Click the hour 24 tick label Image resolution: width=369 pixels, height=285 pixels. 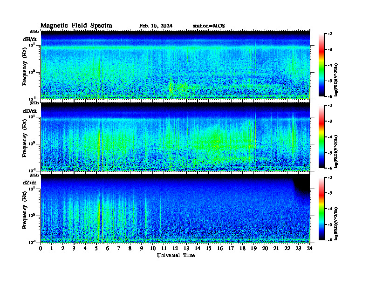coord(310,249)
